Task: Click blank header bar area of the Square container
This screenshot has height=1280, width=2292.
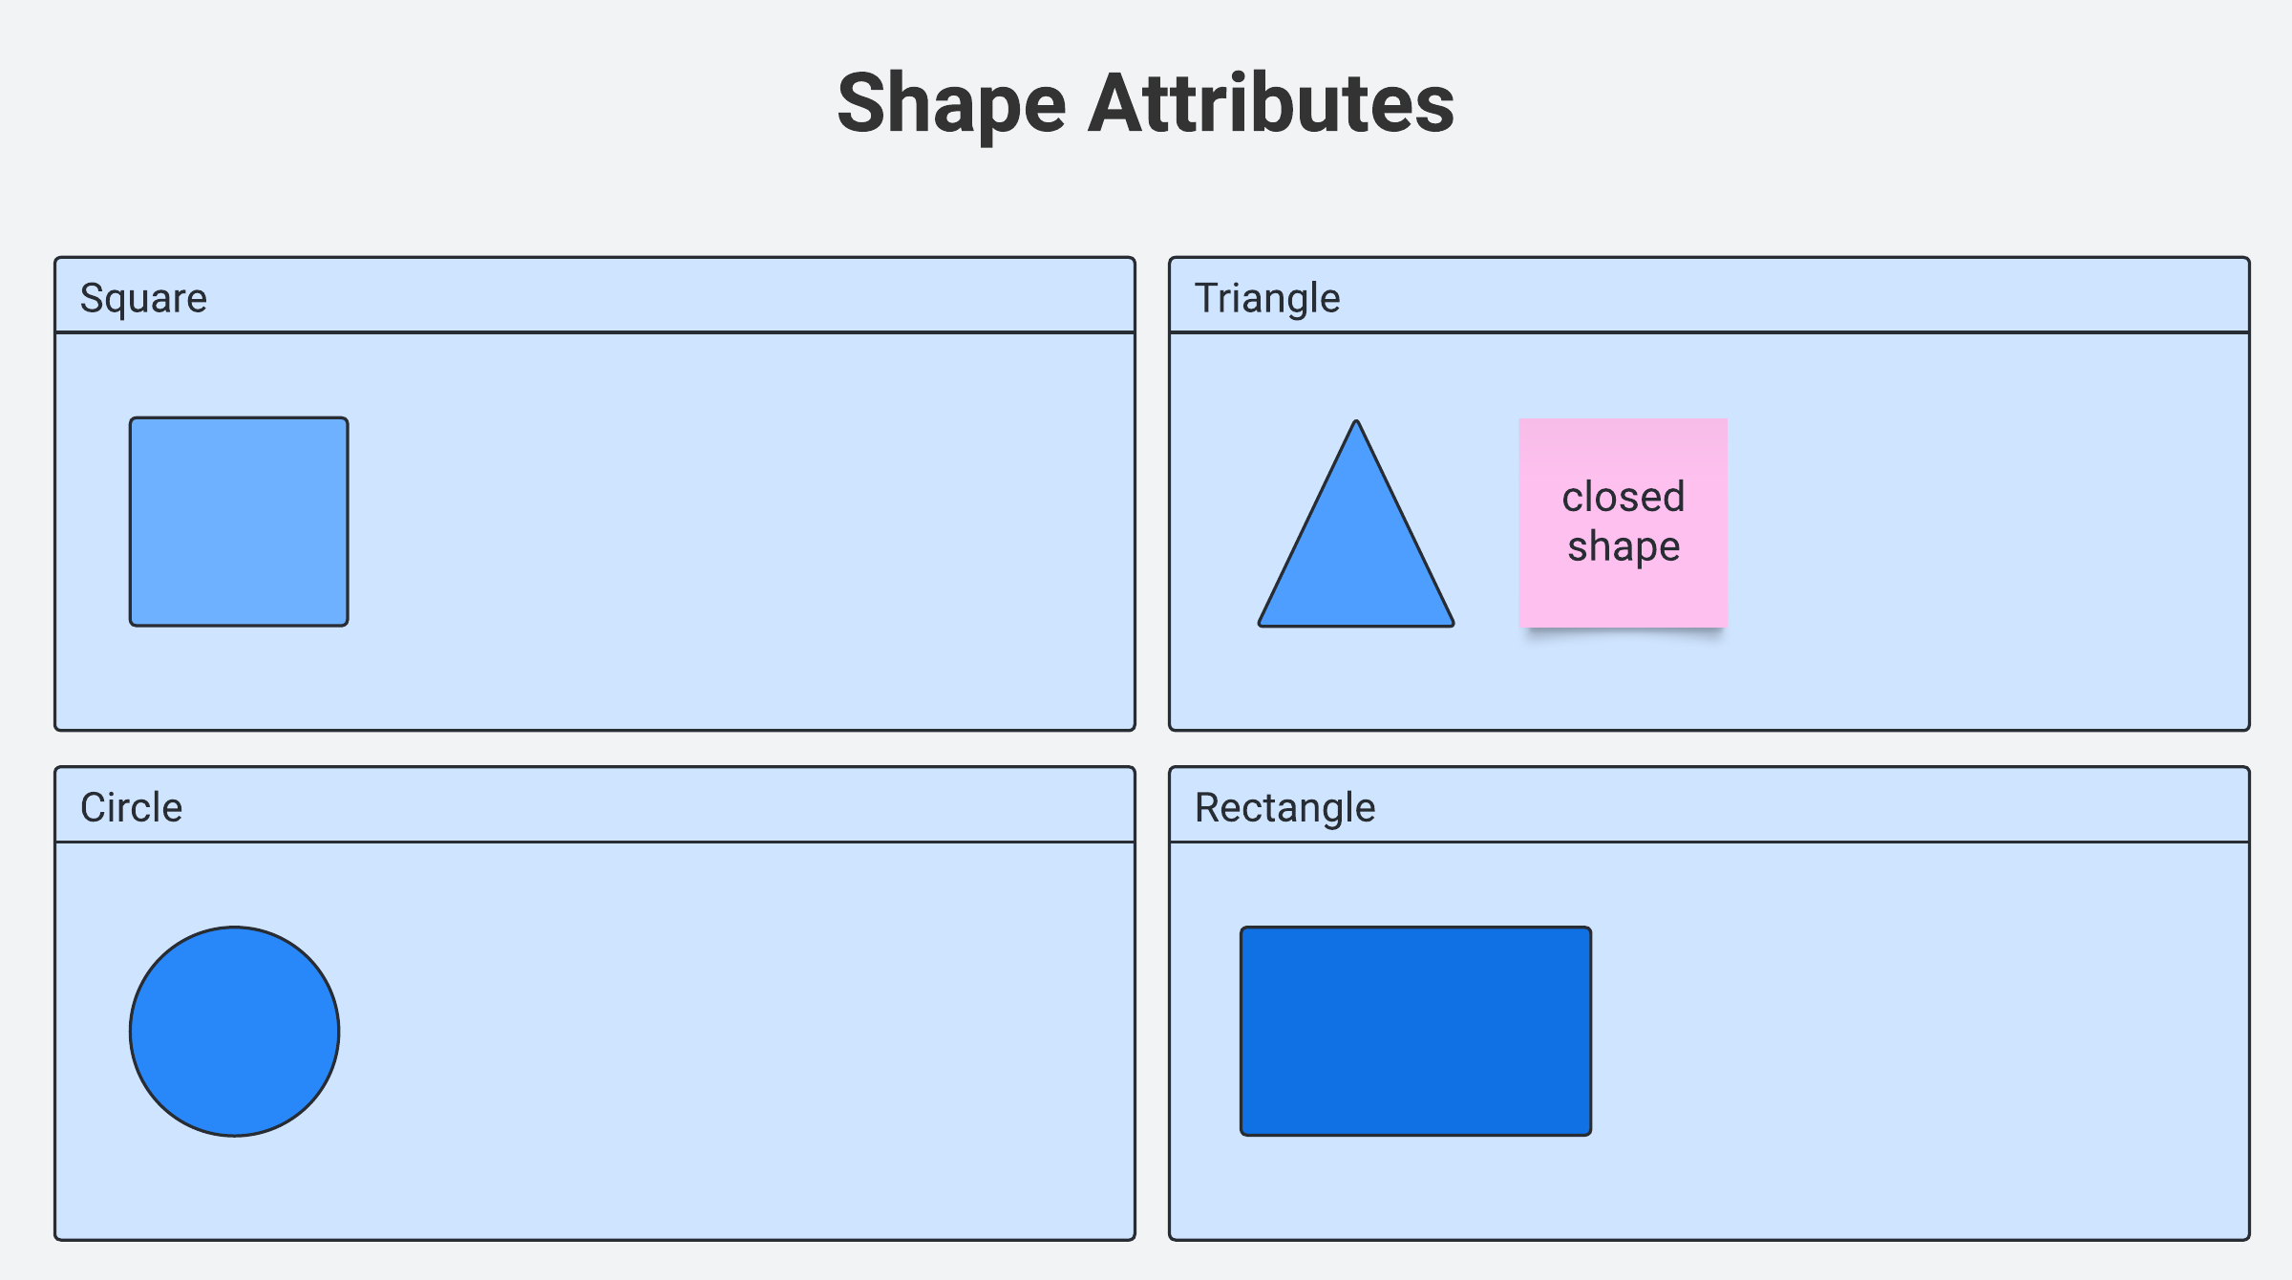Action: (668, 296)
